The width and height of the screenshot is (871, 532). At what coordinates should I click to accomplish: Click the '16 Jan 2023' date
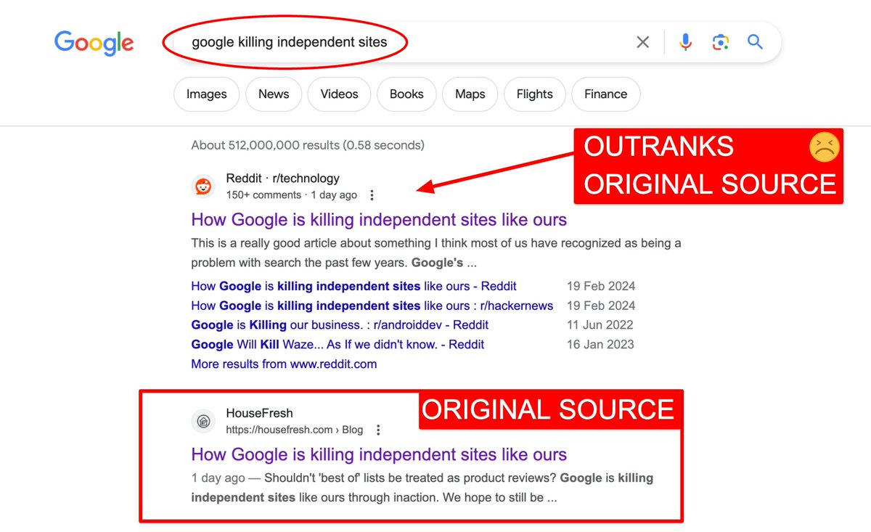(x=600, y=344)
